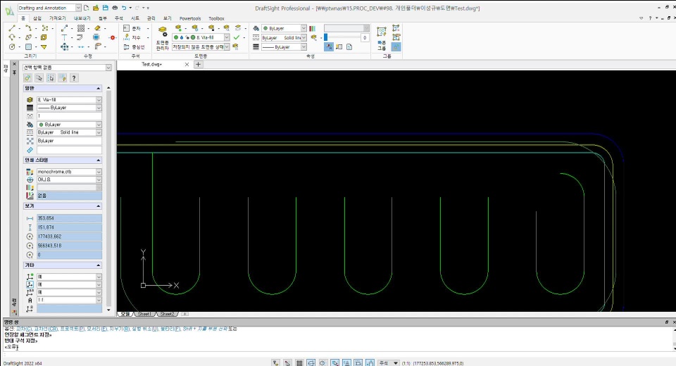Click the Save icon in quick access toolbar
Viewport: 676px width, 366px height.
(x=104, y=7)
